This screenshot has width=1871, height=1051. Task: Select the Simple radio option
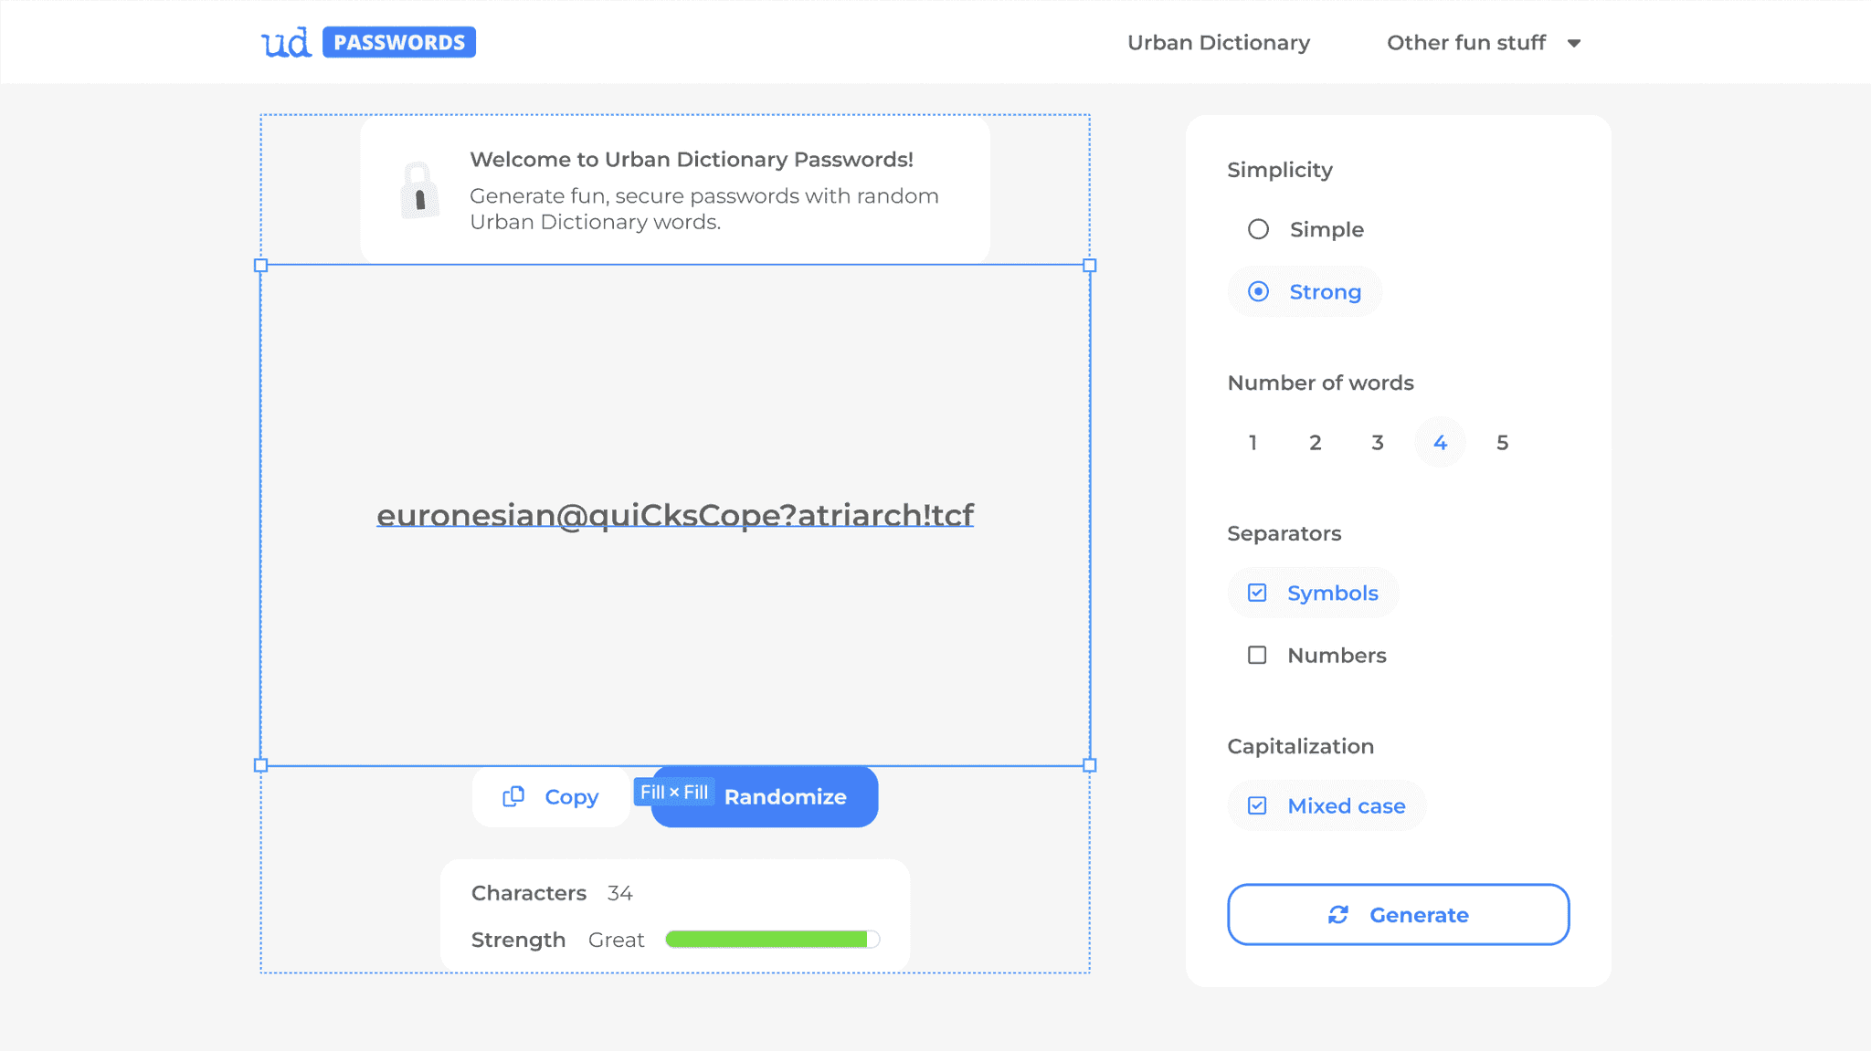[x=1258, y=229]
